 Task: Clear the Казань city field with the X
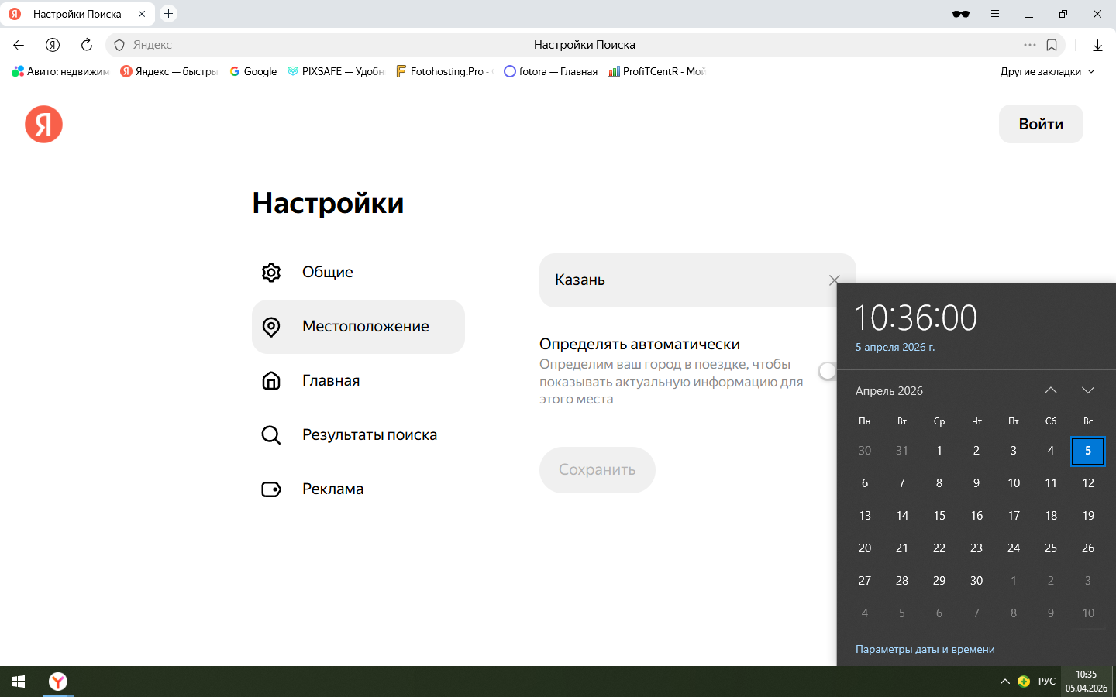[x=834, y=280]
